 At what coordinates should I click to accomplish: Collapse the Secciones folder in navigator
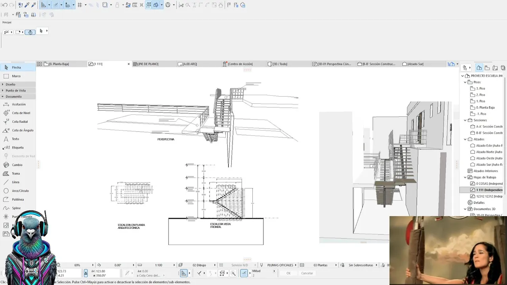click(x=465, y=120)
